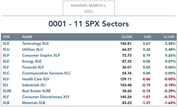This screenshot has height=107, width=178.
Task: Open Technology XLK sector name
Action: point(35,44)
